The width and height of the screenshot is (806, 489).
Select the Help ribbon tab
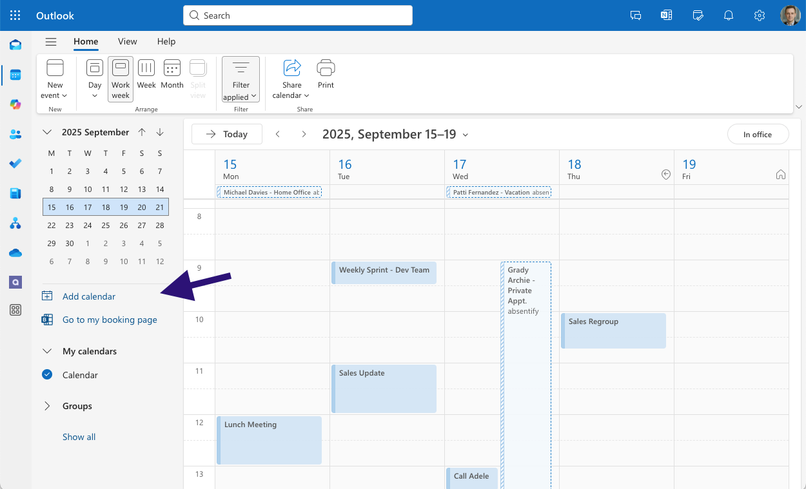click(x=166, y=41)
